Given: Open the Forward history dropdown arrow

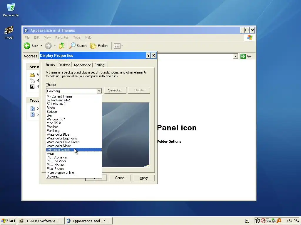Looking at the screenshot, I should 55,46.
